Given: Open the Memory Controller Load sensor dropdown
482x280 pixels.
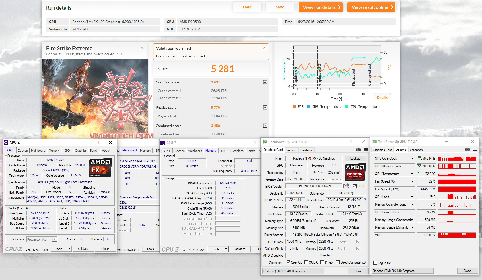Looking at the screenshot, I should pyautogui.click(x=412, y=204).
